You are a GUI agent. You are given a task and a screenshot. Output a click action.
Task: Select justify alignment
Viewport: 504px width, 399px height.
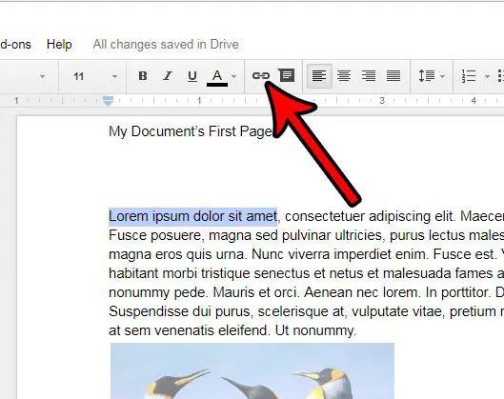pos(393,76)
